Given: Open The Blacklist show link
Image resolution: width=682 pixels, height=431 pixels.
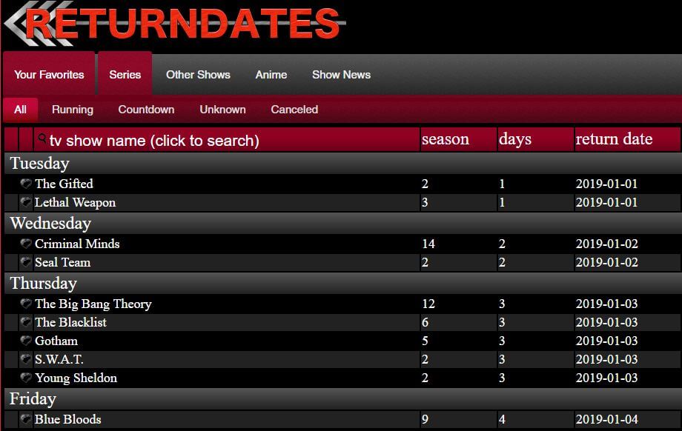Looking at the screenshot, I should (70, 322).
